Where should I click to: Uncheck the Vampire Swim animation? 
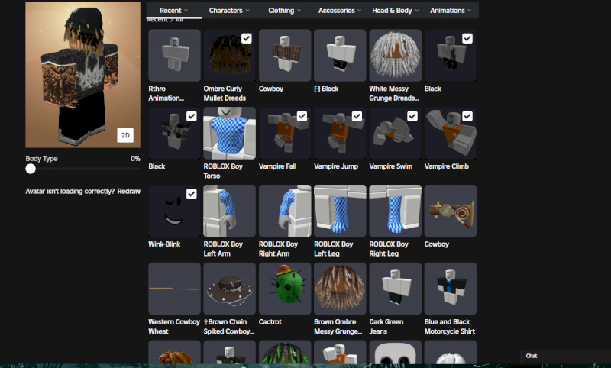click(412, 116)
